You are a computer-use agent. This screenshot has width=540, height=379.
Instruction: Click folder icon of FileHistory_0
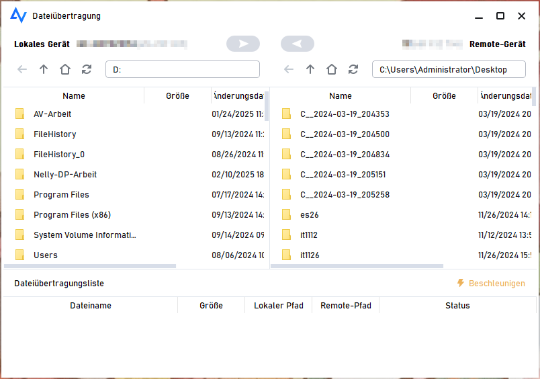click(x=19, y=154)
